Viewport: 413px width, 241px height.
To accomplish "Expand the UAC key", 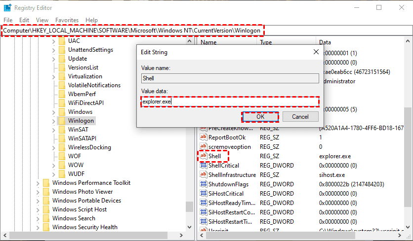I will 54,41.
